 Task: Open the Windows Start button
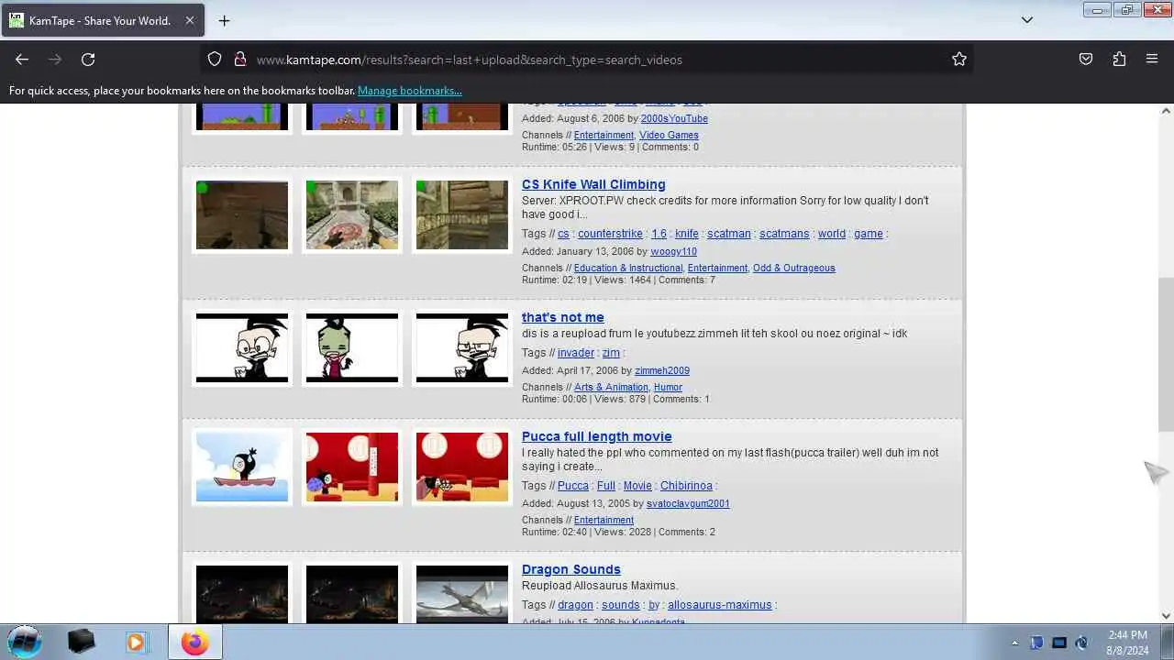click(x=24, y=642)
